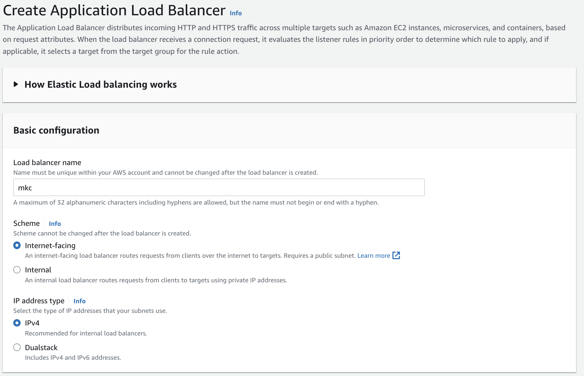Click the 'Basic configuration' heading

tap(56, 130)
